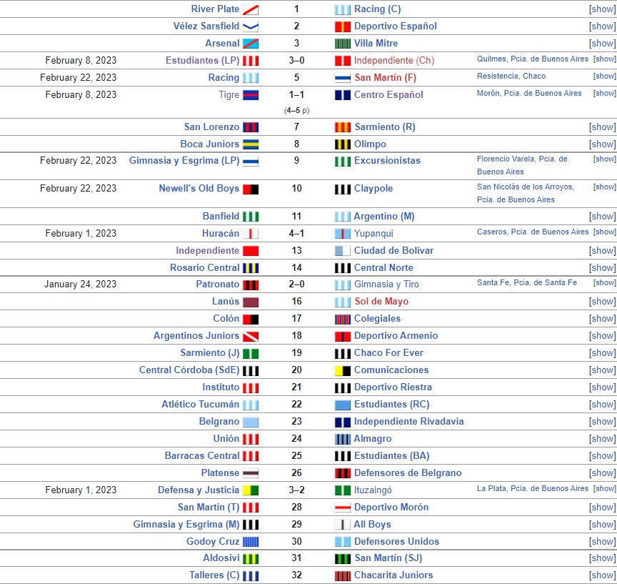Click the Argentinos Juniors kit icon
Viewport: 617px width, 584px height.
tap(250, 336)
